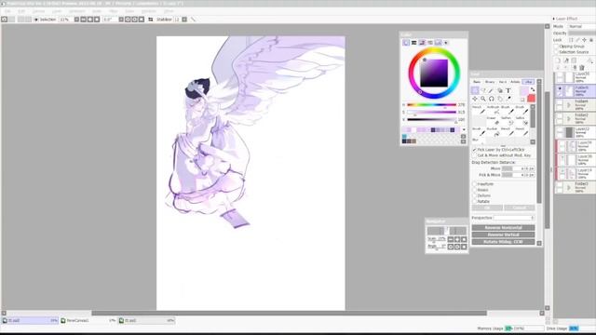
Task: Choose the AirBrush tool
Action: [494, 110]
